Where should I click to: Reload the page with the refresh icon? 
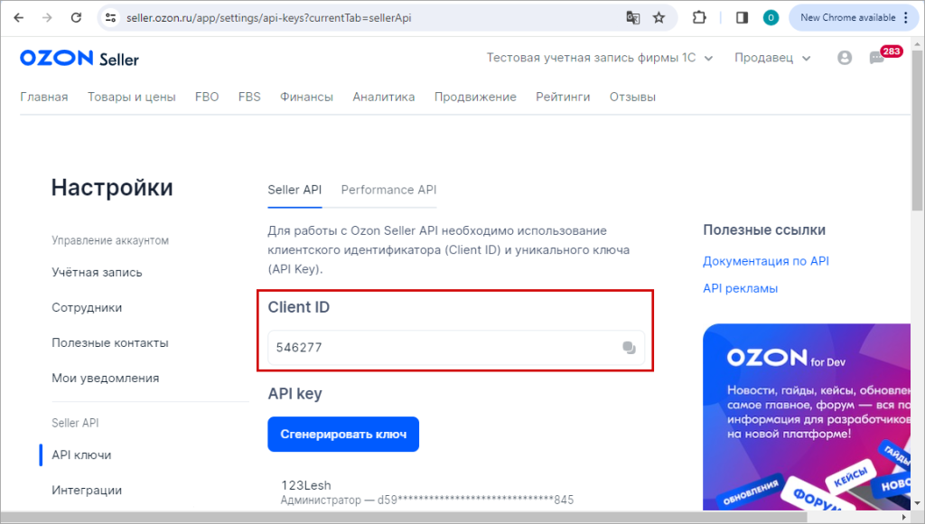[76, 18]
